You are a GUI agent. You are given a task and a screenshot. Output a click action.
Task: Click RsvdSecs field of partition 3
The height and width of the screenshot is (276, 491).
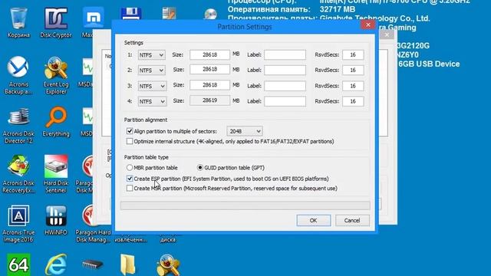point(353,86)
